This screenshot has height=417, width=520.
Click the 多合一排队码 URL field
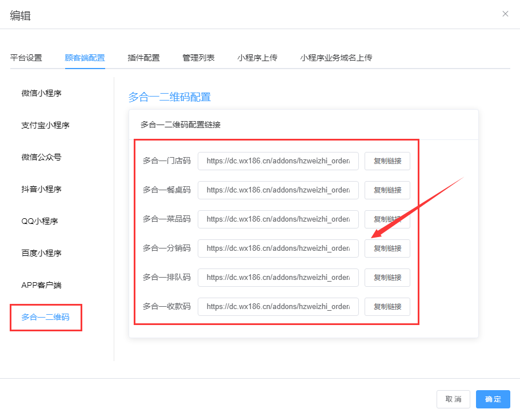point(278,278)
